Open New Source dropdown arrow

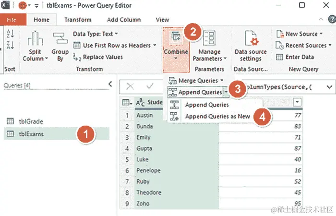click(321, 34)
